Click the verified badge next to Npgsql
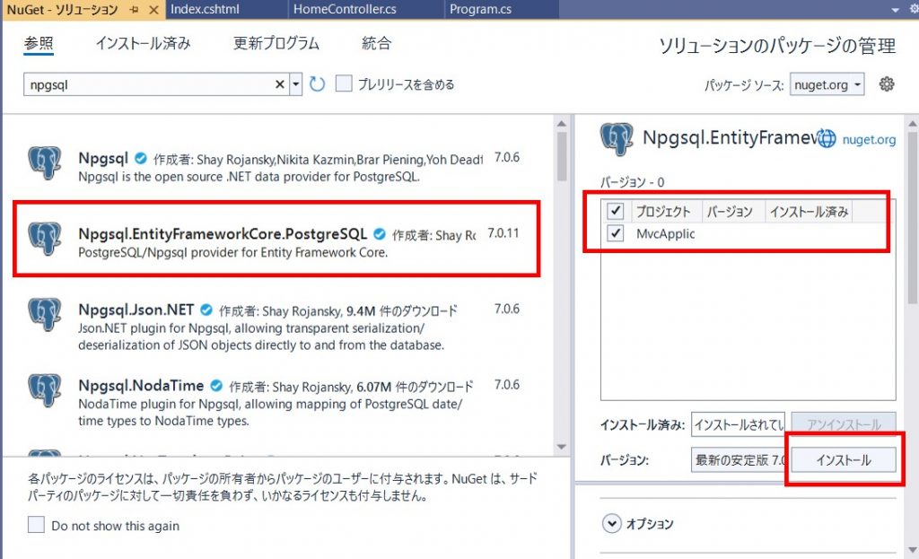 [x=141, y=158]
